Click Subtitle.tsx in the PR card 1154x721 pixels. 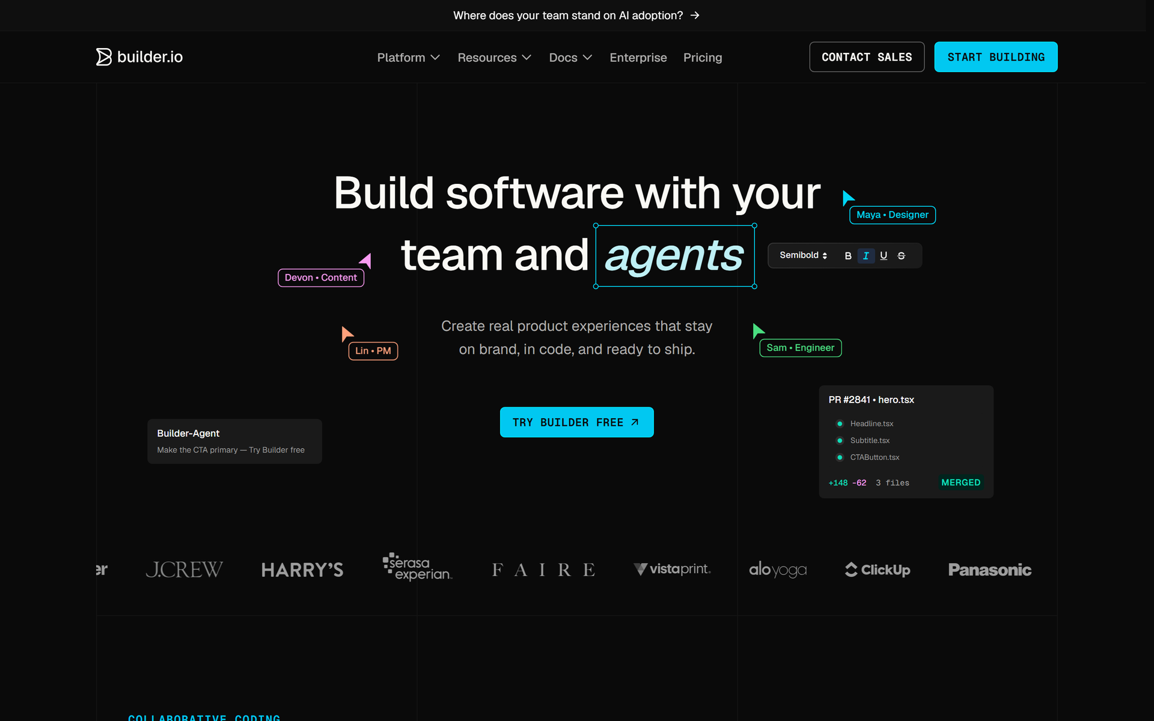click(x=870, y=440)
